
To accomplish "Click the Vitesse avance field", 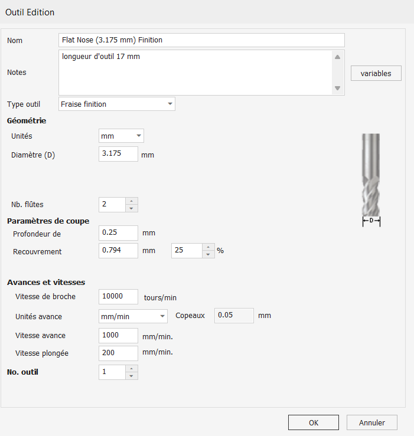I will point(118,336).
